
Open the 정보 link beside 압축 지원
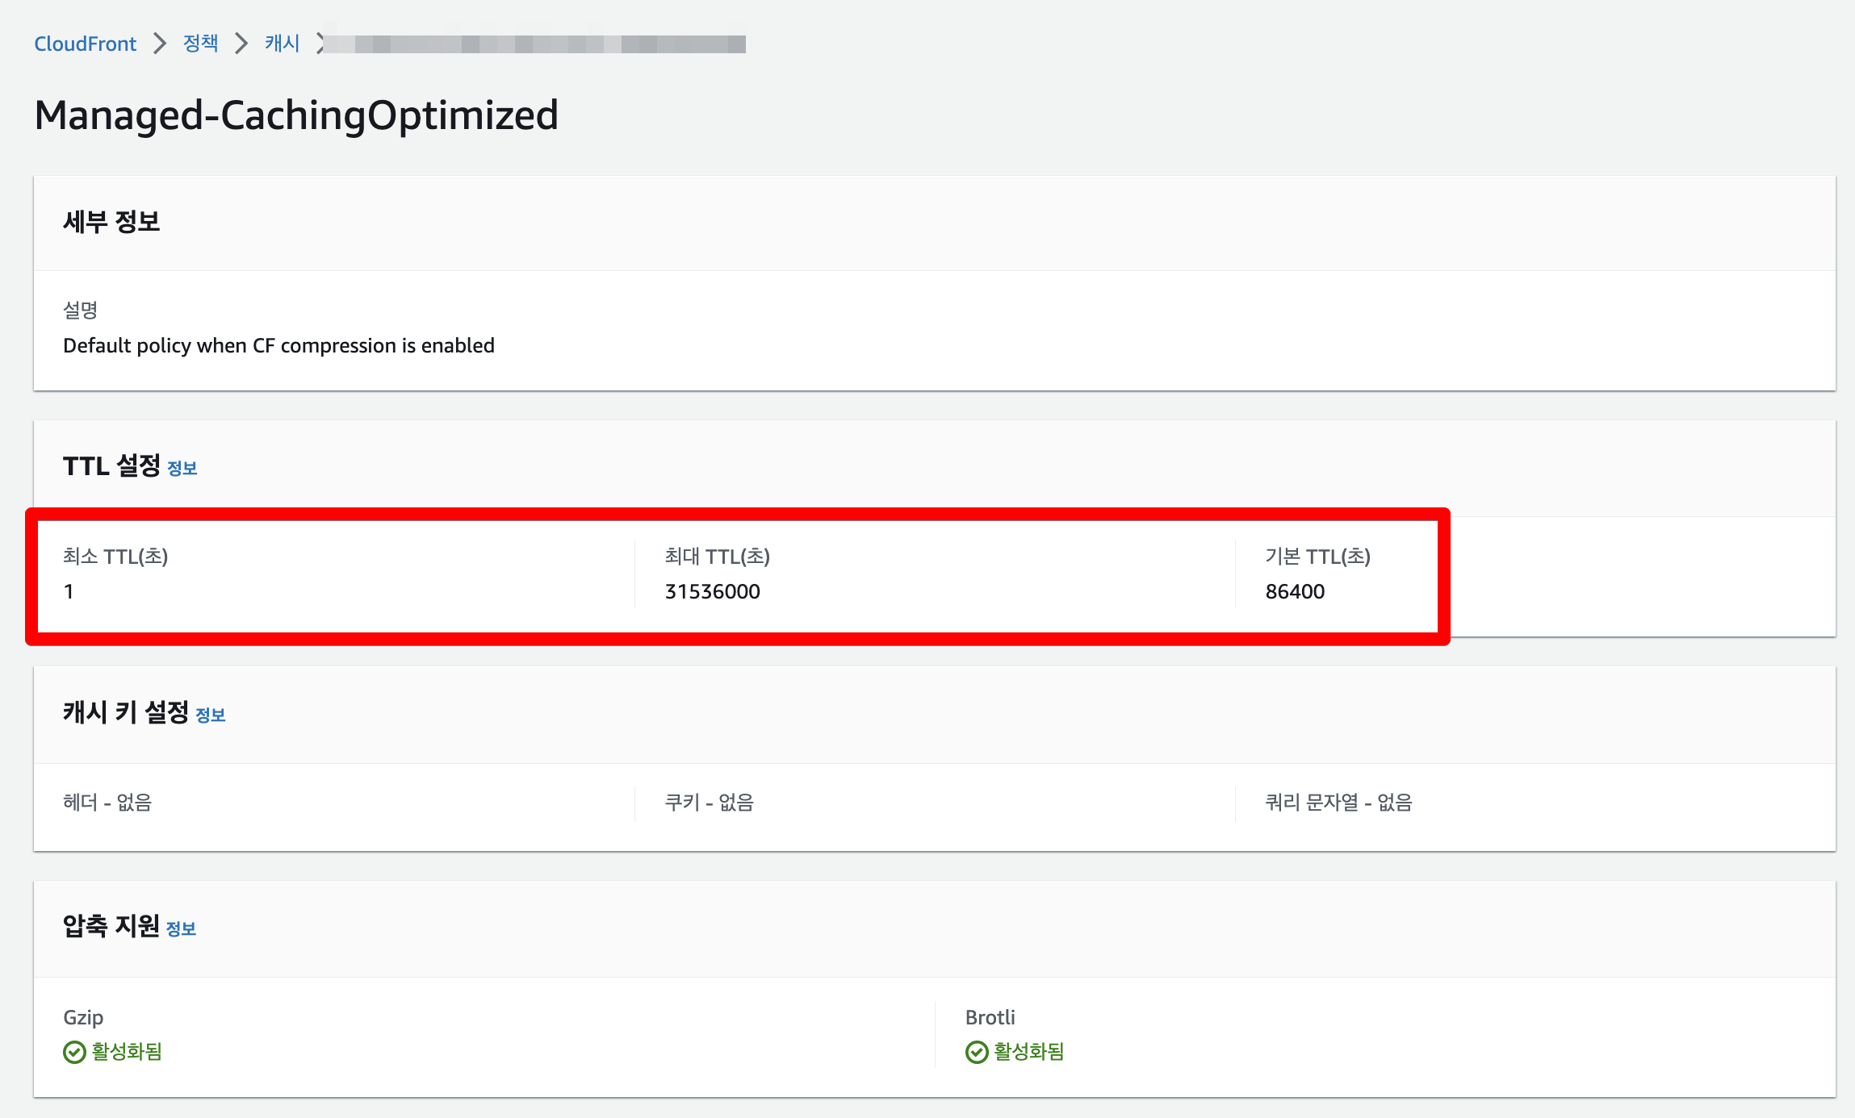181,929
